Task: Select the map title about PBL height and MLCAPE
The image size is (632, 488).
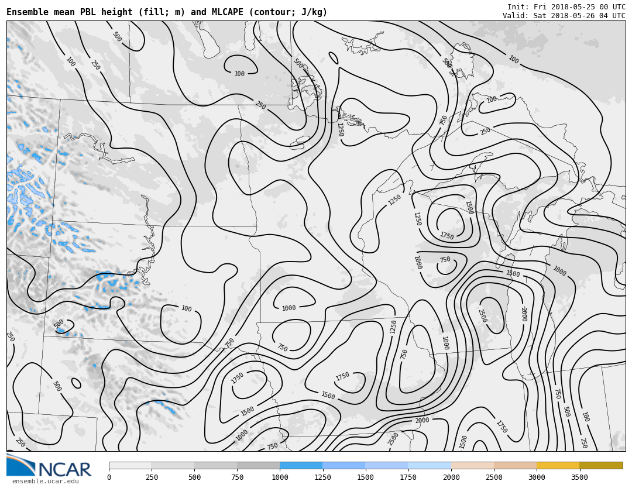Action: click(167, 12)
